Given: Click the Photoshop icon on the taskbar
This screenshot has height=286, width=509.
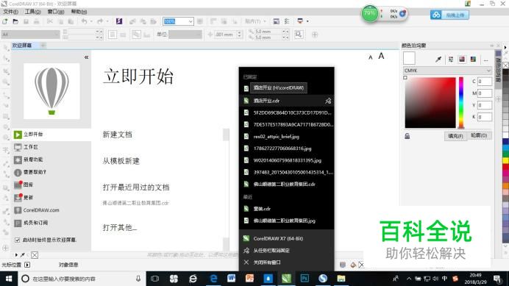Looking at the screenshot, I should tap(305, 279).
